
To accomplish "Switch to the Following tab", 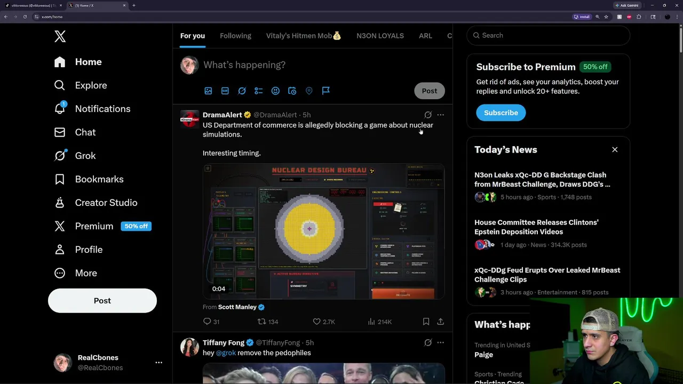I will (x=235, y=36).
